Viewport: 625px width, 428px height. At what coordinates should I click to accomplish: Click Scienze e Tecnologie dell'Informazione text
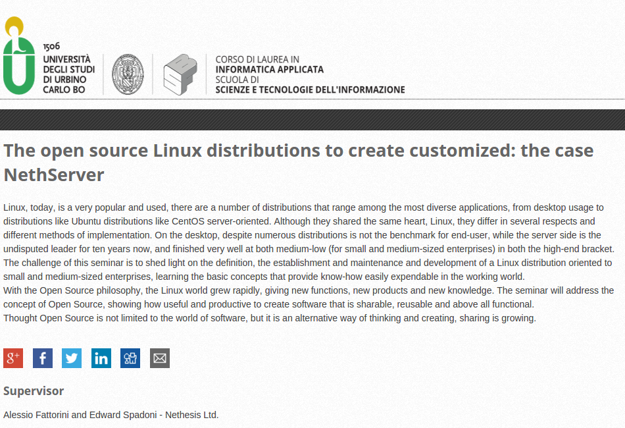pyautogui.click(x=310, y=90)
